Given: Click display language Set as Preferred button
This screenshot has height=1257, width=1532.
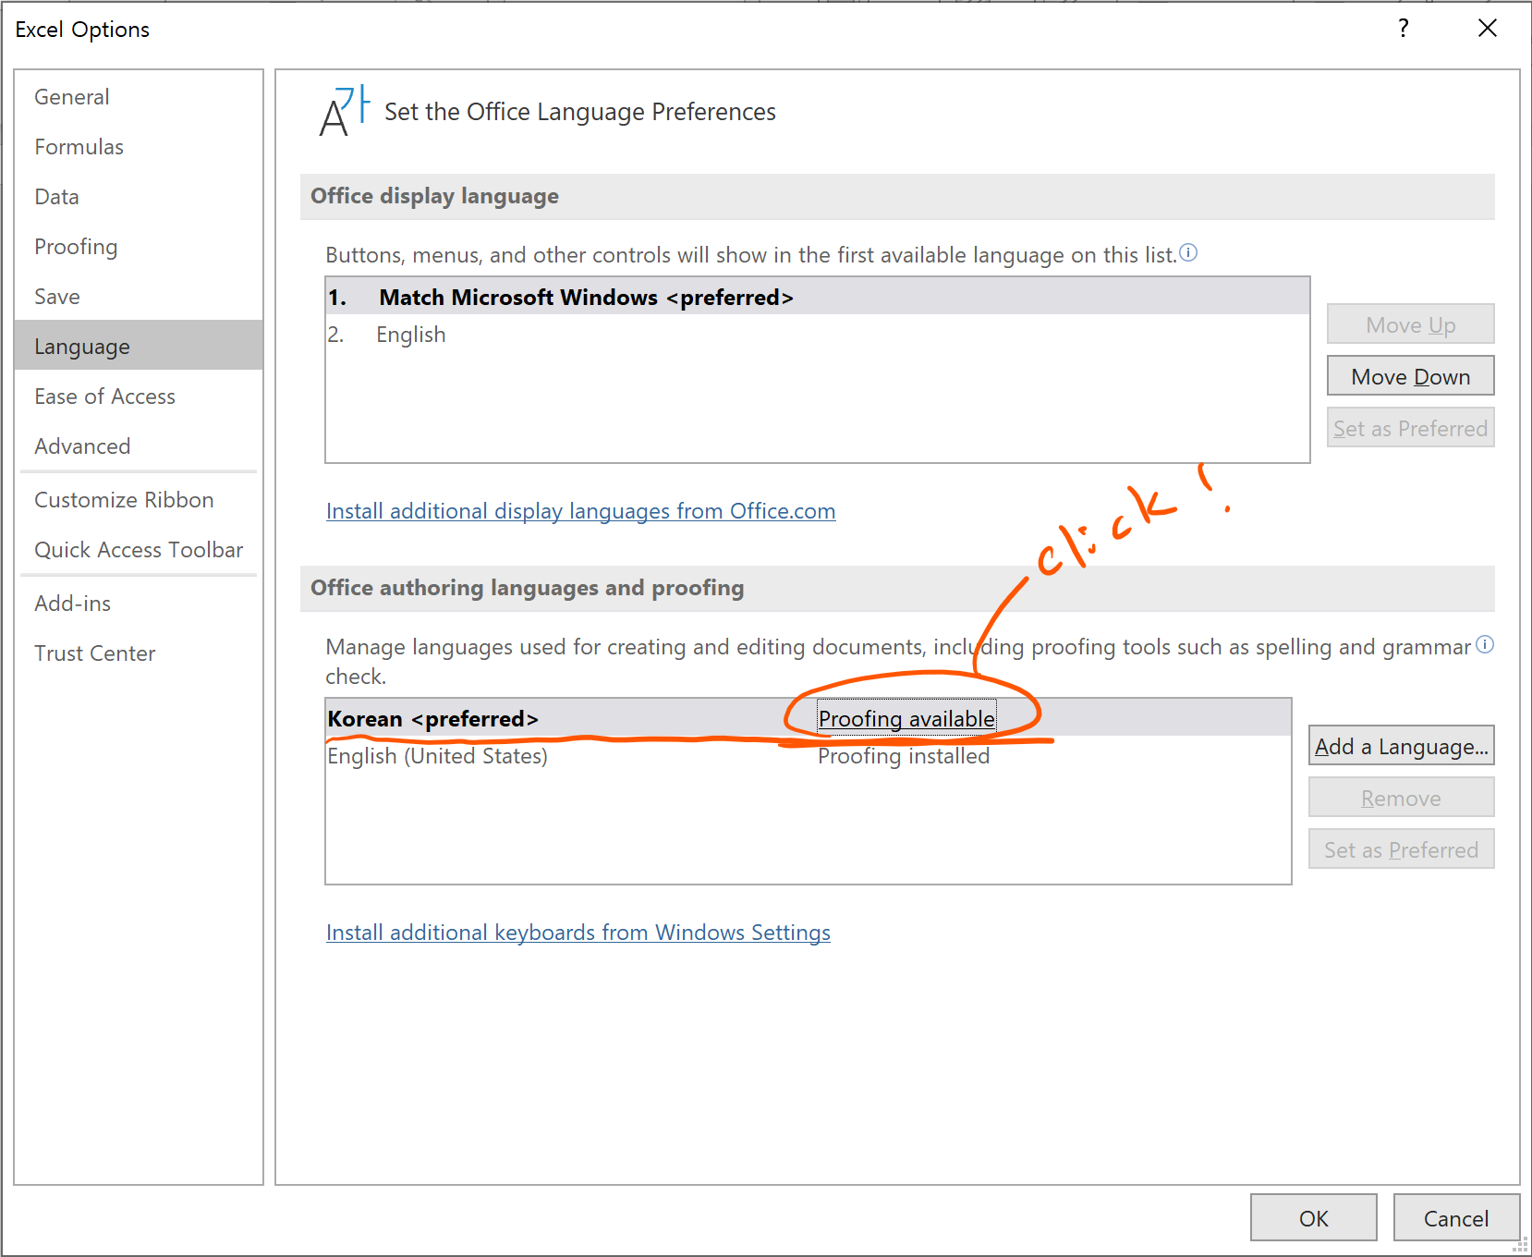Looking at the screenshot, I should pos(1410,428).
